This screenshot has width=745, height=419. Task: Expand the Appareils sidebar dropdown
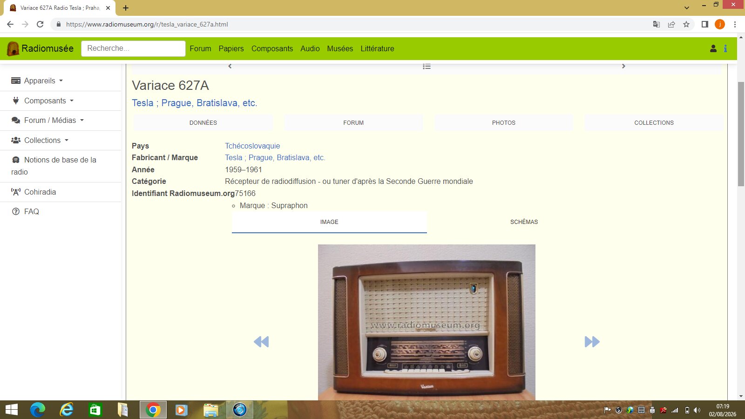(x=37, y=81)
